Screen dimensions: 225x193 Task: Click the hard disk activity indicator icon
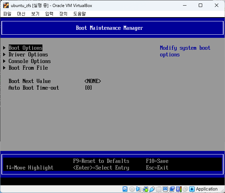[x=125, y=189]
